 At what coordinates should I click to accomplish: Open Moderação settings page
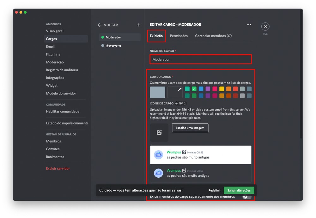click(x=66, y=62)
